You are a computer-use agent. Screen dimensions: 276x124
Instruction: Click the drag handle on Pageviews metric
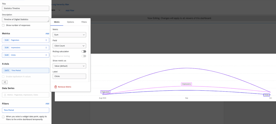pos(46,40)
